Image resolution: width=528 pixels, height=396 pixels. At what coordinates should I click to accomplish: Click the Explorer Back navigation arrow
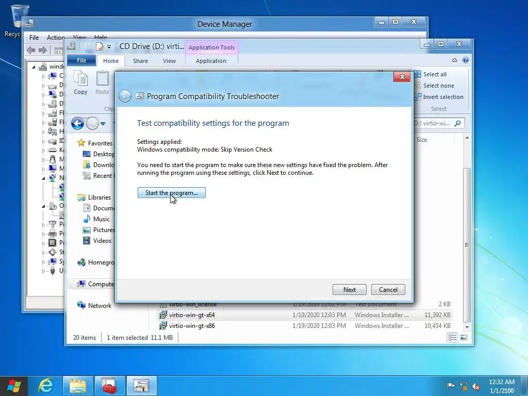tap(77, 123)
